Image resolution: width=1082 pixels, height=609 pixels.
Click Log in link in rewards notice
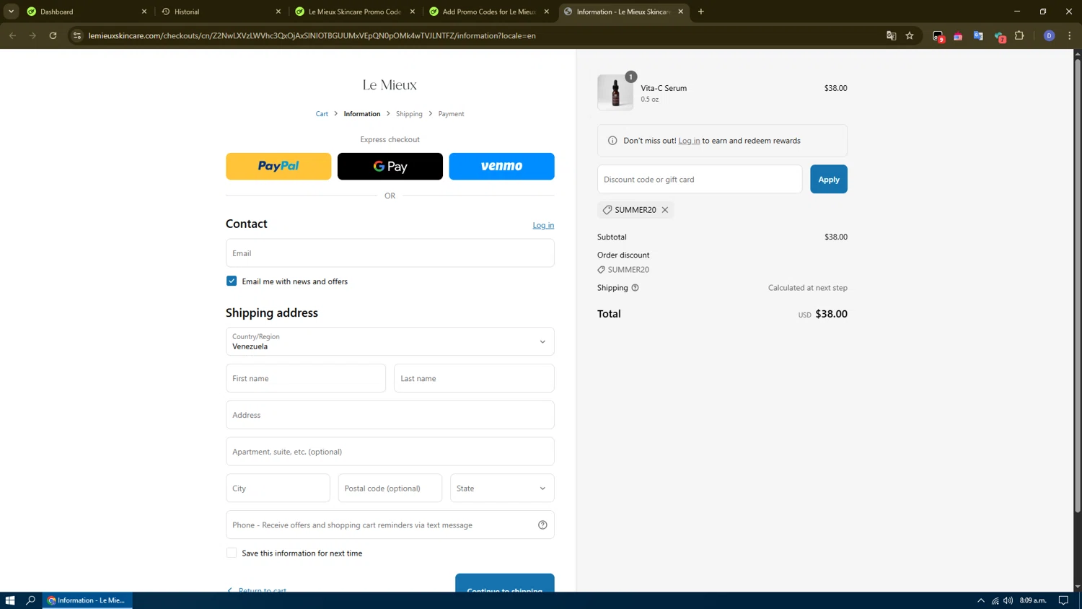(689, 141)
